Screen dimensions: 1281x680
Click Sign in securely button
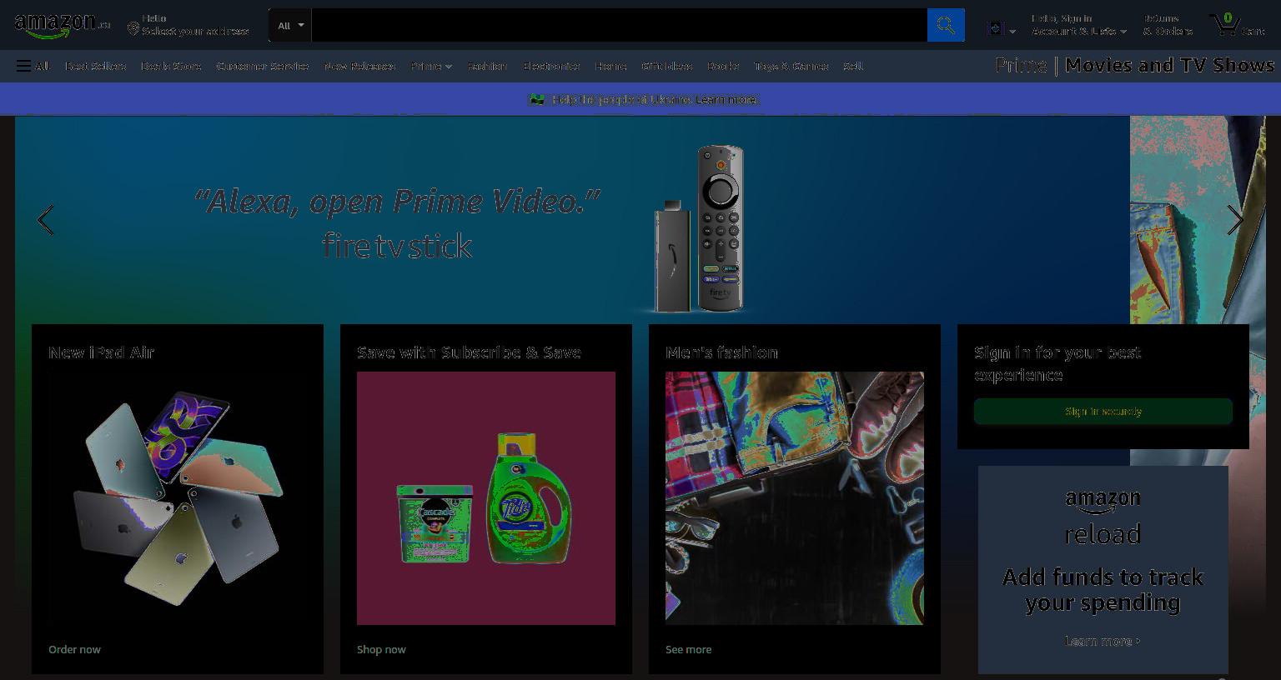1103,412
